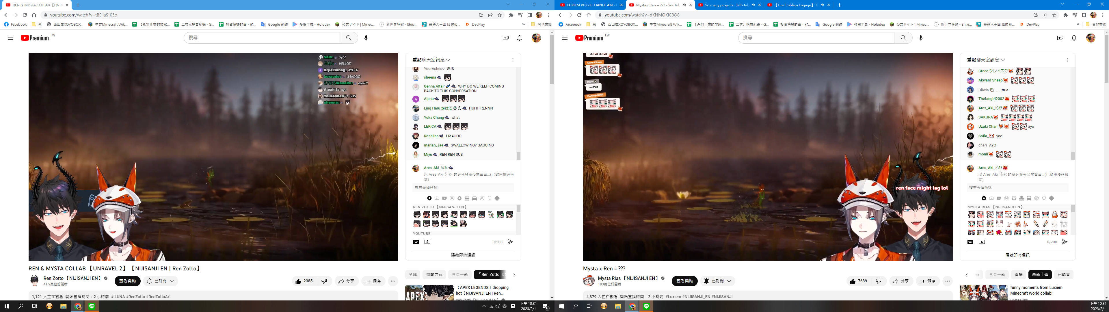
Task: Dislike the Mysta Rias video
Action: 879,281
